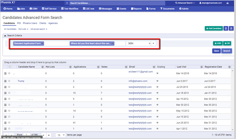This screenshot has height=139, width=236.
Task: Open the Home menu
Action: tap(8, 9)
